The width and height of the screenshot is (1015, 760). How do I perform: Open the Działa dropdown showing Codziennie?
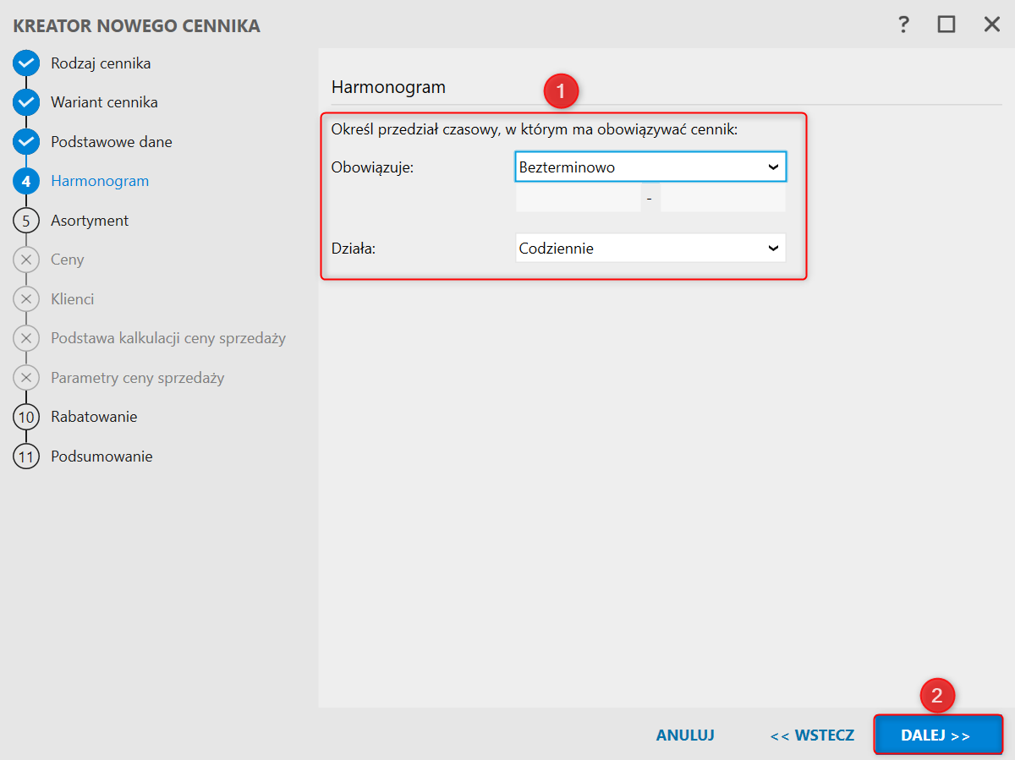coord(650,249)
